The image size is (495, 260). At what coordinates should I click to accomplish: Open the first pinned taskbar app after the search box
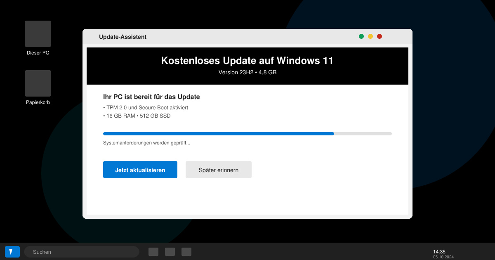153,252
